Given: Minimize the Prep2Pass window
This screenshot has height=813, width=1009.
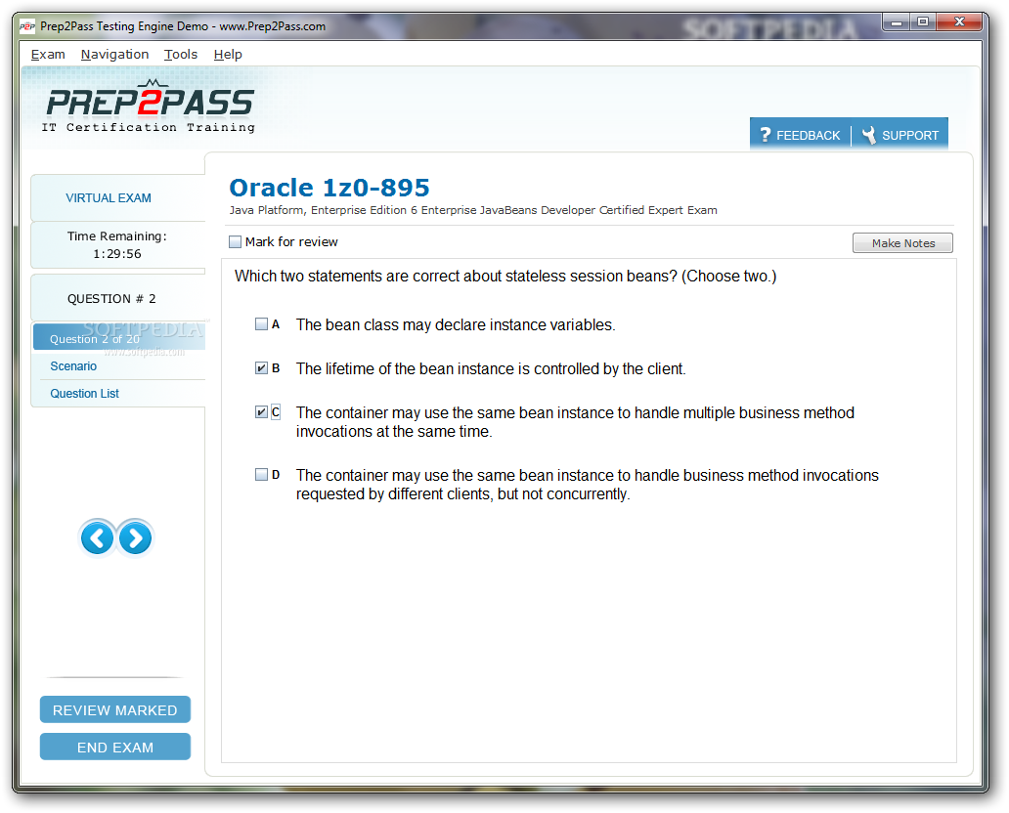Looking at the screenshot, I should (x=896, y=22).
